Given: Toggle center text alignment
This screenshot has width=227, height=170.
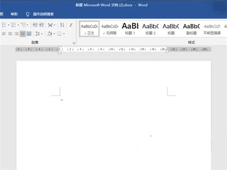Looking at the screenshot, I should (x=10, y=34).
